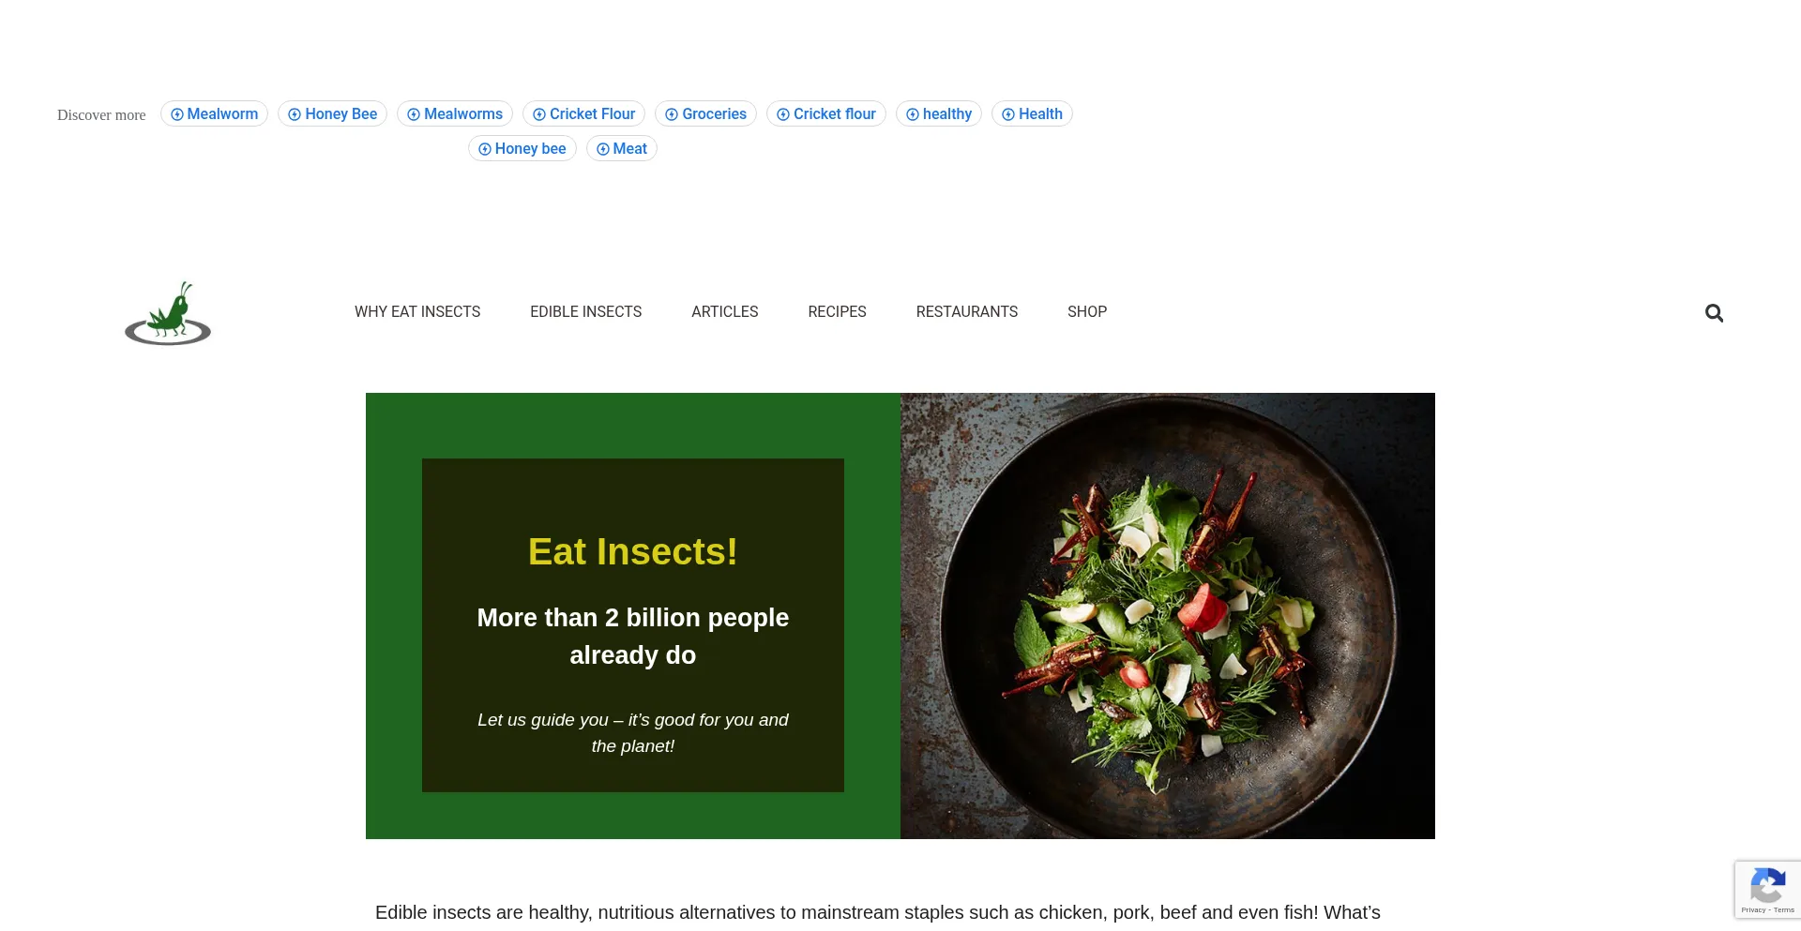
Task: Click the search magnifier icon
Action: click(1714, 313)
